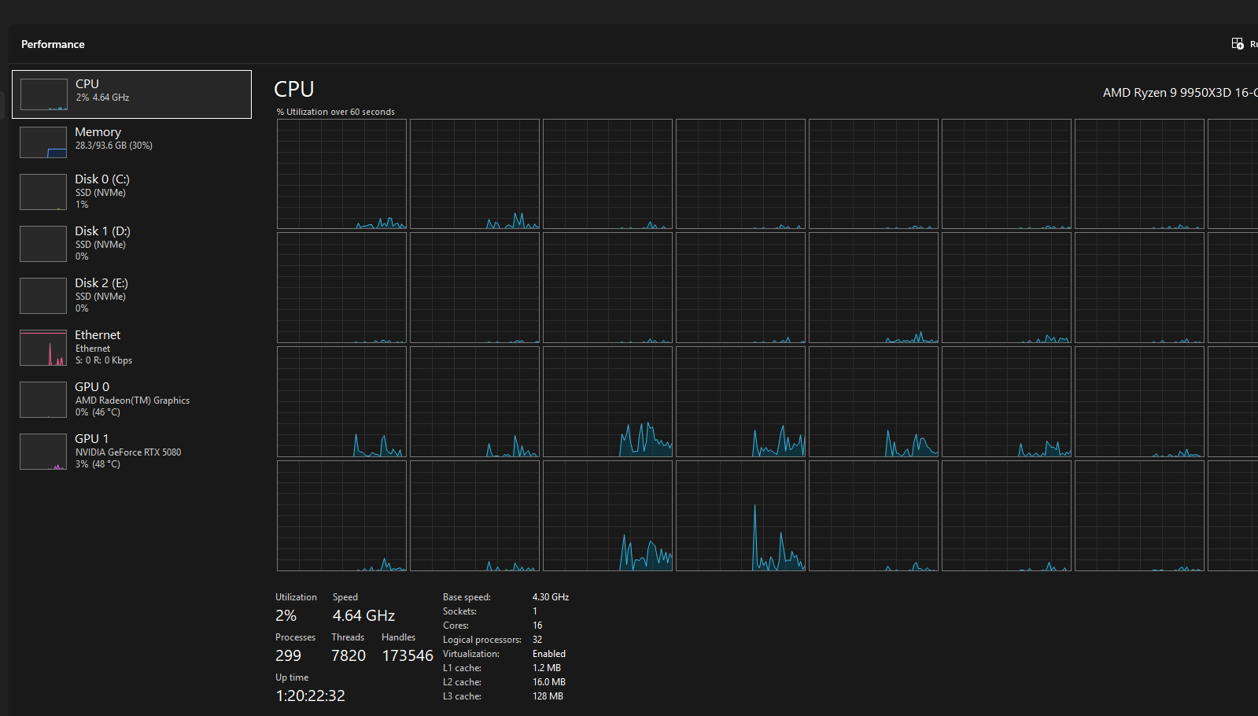This screenshot has height=716, width=1258.
Task: Click the Base speed value 4.30 GHz
Action: coord(551,597)
